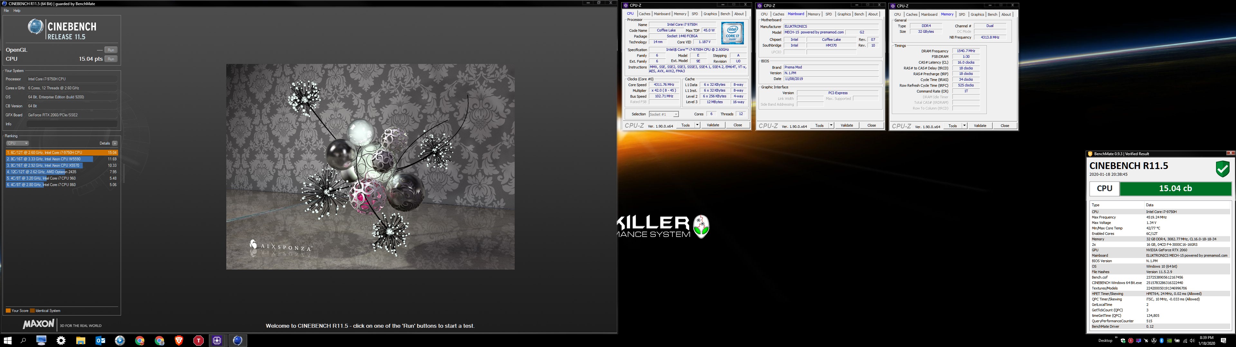Click Identical System legend swatch
The width and height of the screenshot is (1236, 347).
(33, 311)
